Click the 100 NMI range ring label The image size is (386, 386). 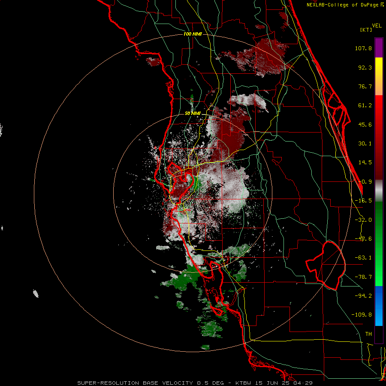pyautogui.click(x=193, y=34)
